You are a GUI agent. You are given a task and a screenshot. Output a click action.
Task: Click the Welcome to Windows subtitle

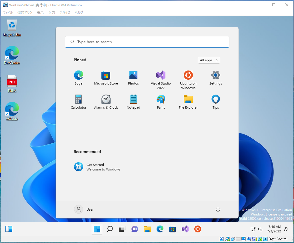[x=103, y=169]
